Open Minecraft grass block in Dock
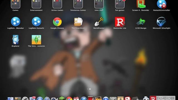 click(62, 98)
